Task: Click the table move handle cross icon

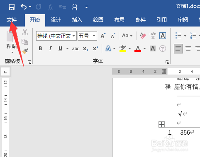Action: click(x=161, y=124)
